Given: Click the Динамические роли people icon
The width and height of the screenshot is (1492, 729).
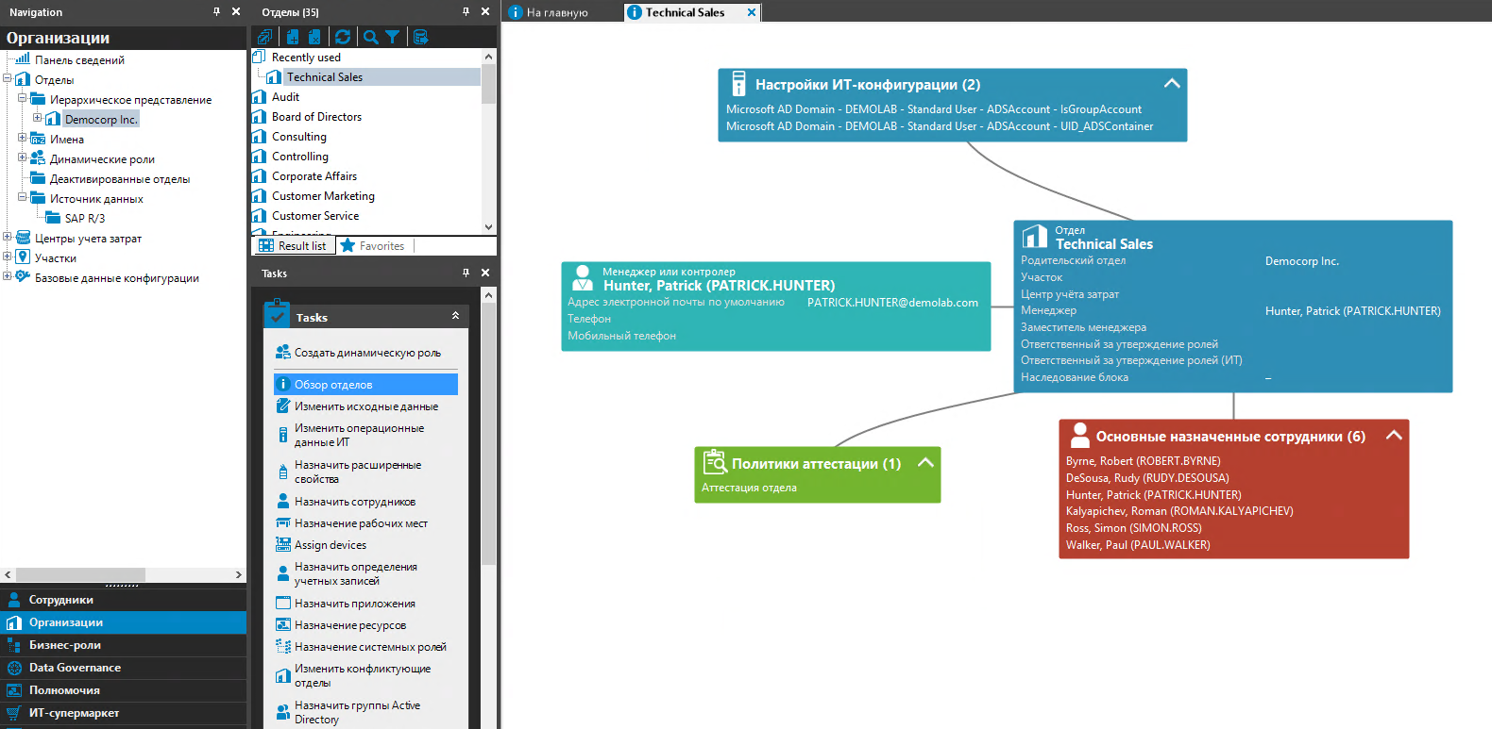Looking at the screenshot, I should pyautogui.click(x=38, y=158).
